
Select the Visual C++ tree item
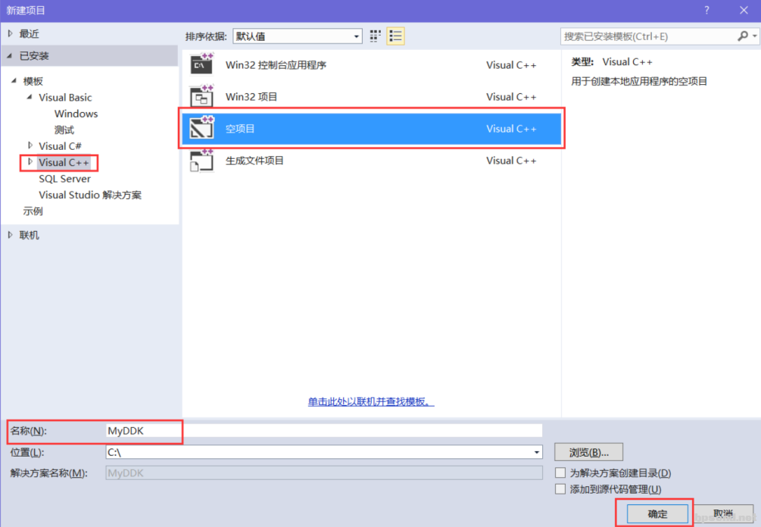[x=64, y=163]
